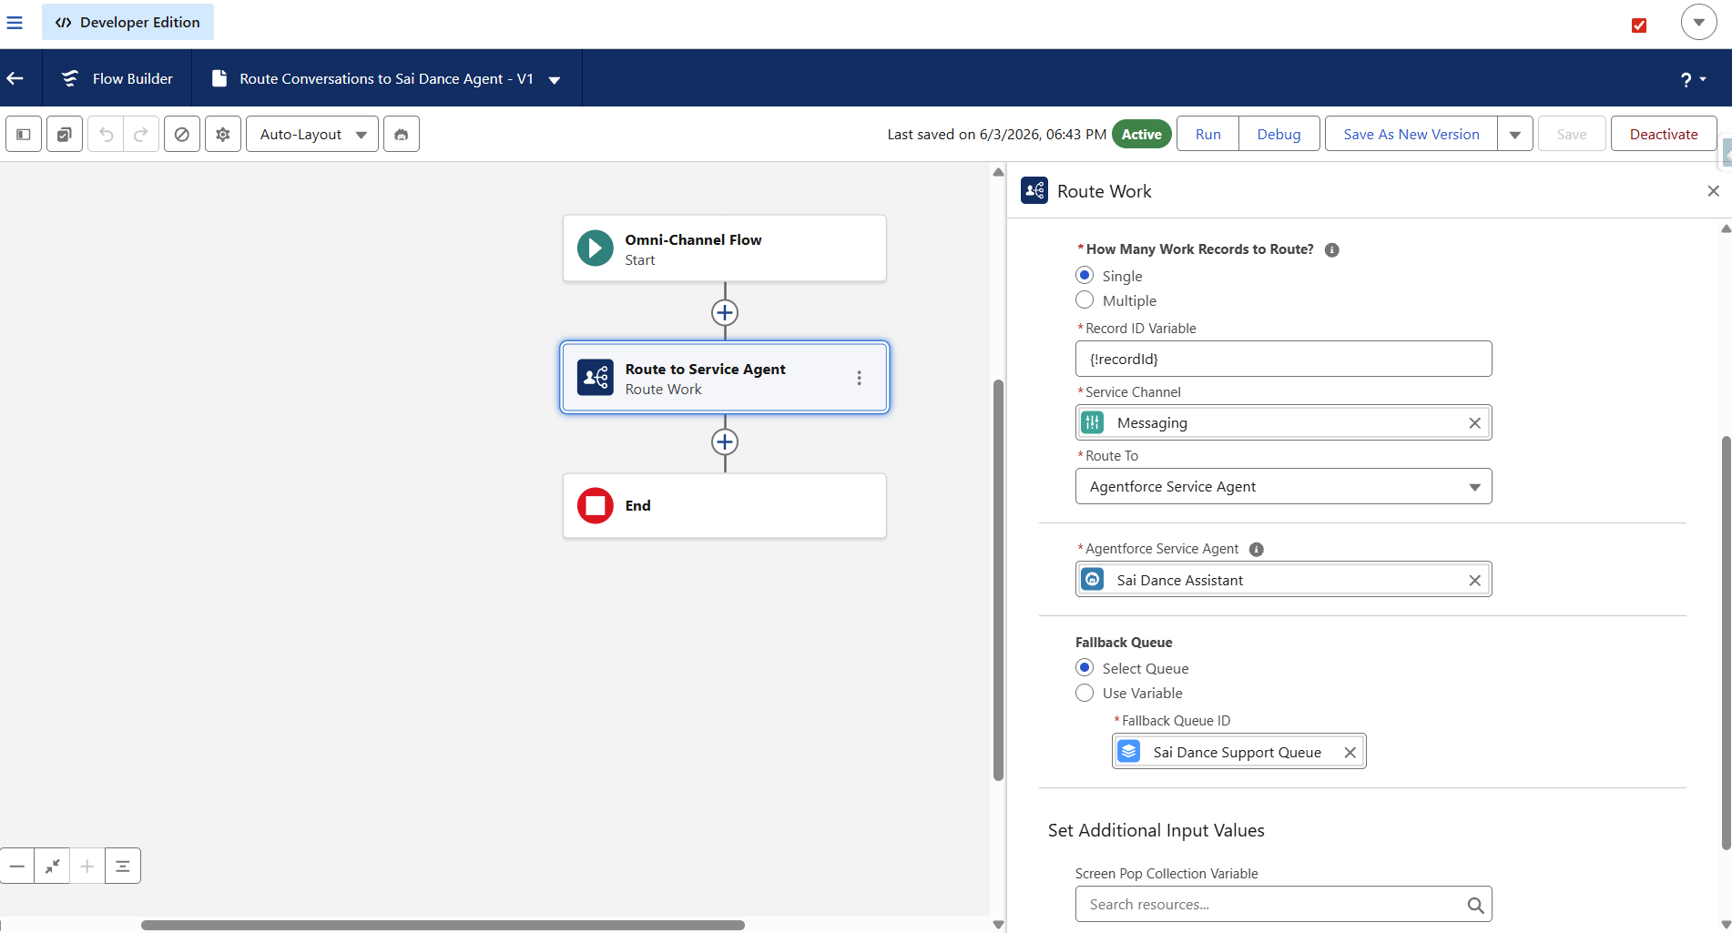Click the Fallback Queue heading text
The width and height of the screenshot is (1732, 933).
coord(1123,643)
